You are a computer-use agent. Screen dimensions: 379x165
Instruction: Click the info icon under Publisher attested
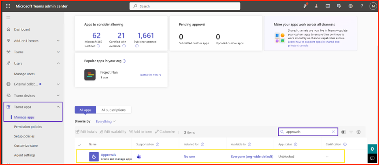(x=137, y=46)
